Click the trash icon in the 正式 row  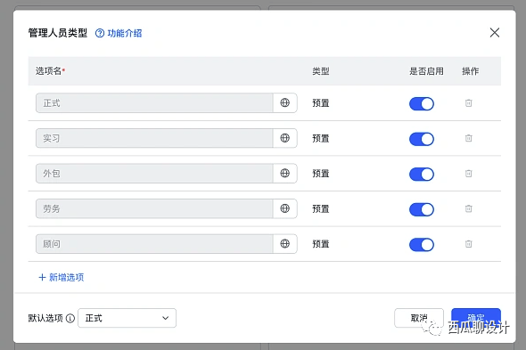pos(469,103)
